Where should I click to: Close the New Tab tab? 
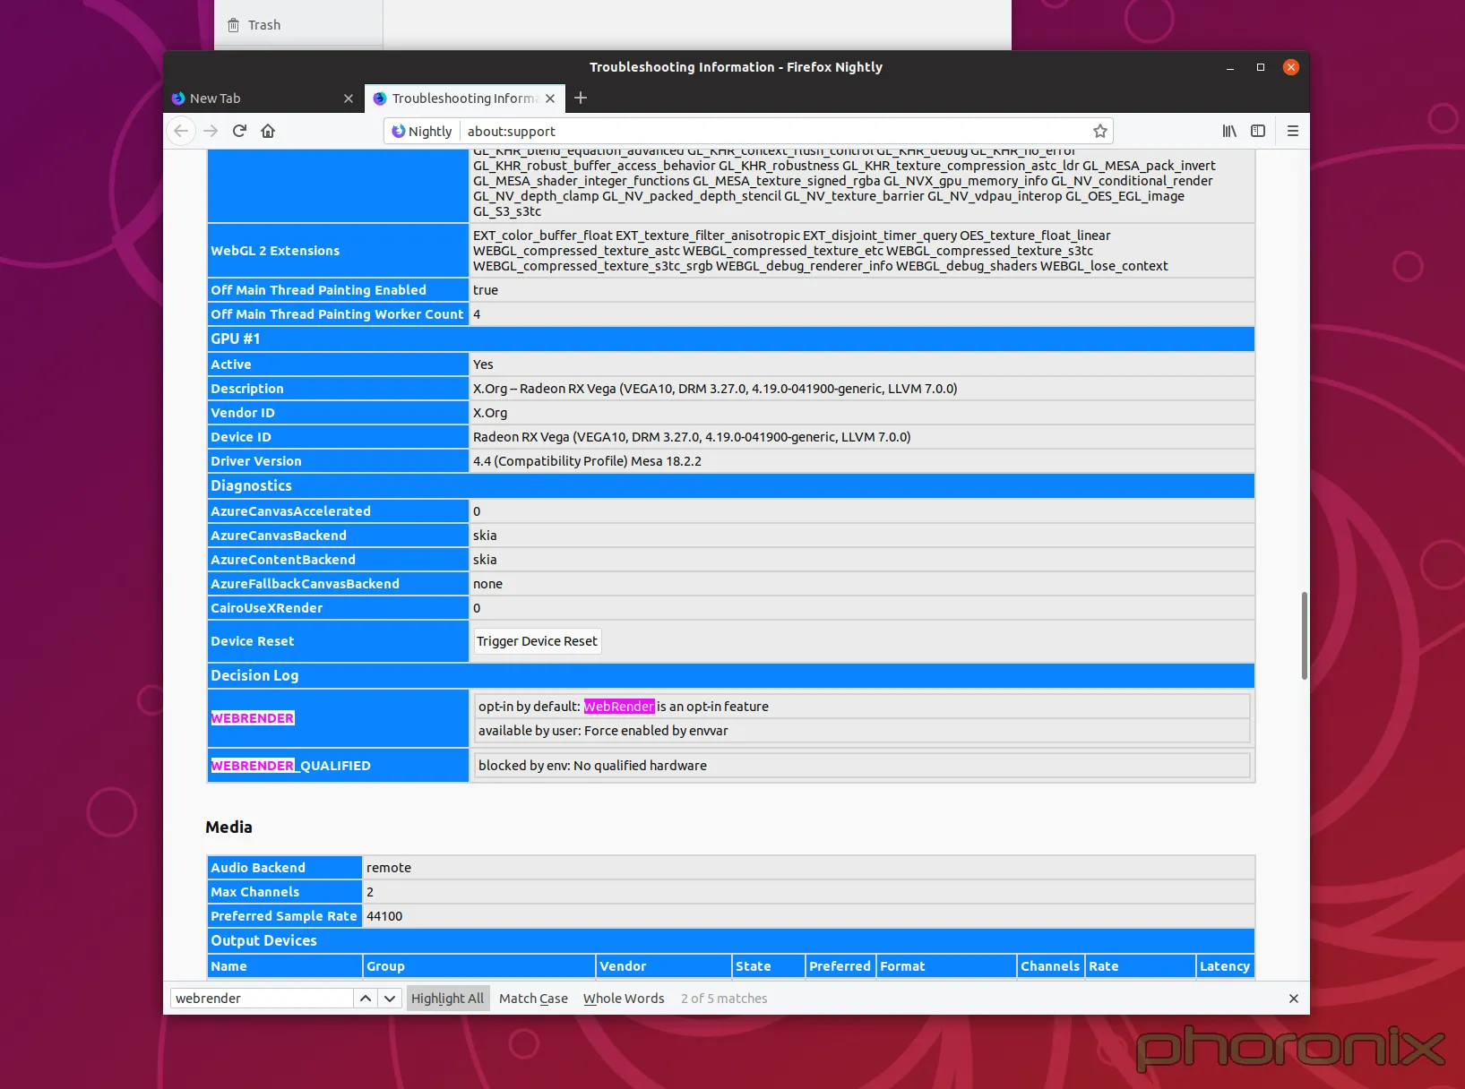[x=349, y=99]
